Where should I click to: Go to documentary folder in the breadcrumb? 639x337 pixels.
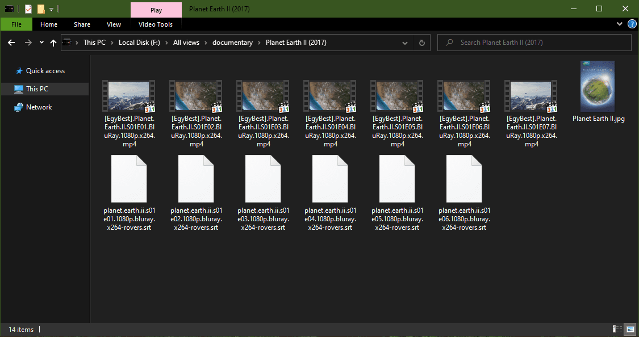pos(232,43)
